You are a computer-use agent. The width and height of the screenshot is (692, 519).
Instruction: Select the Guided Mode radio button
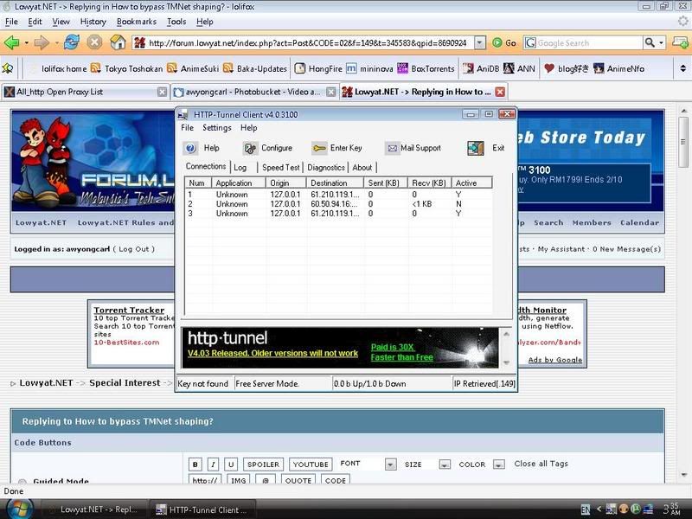coord(22,482)
